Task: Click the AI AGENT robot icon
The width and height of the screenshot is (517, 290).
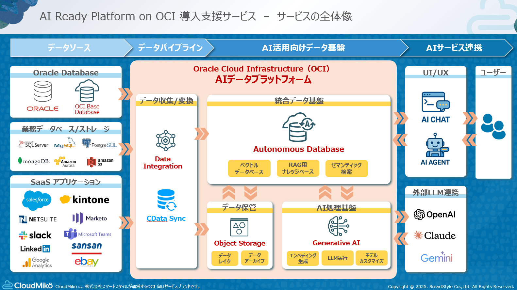Action: tap(436, 145)
